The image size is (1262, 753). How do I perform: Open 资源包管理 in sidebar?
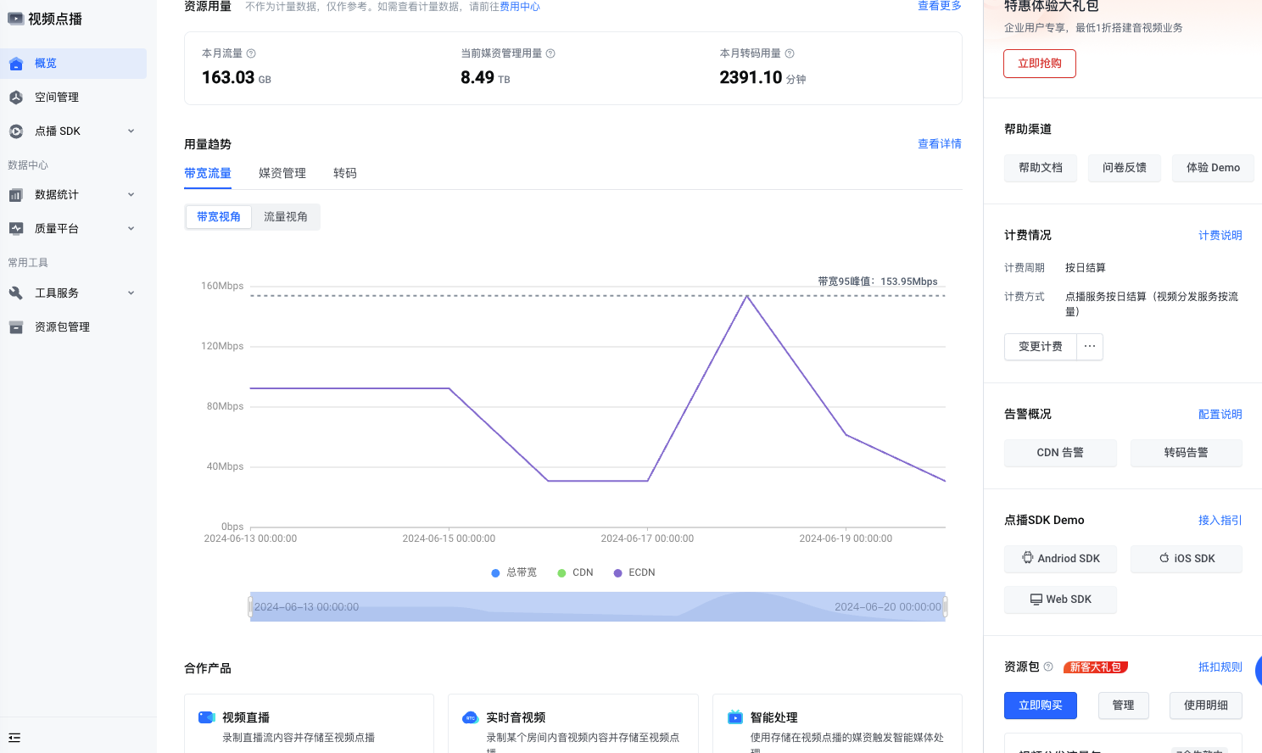click(74, 327)
